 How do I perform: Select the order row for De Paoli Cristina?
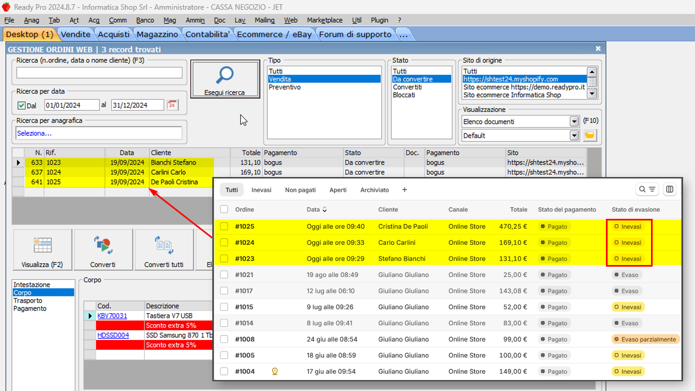(112, 182)
